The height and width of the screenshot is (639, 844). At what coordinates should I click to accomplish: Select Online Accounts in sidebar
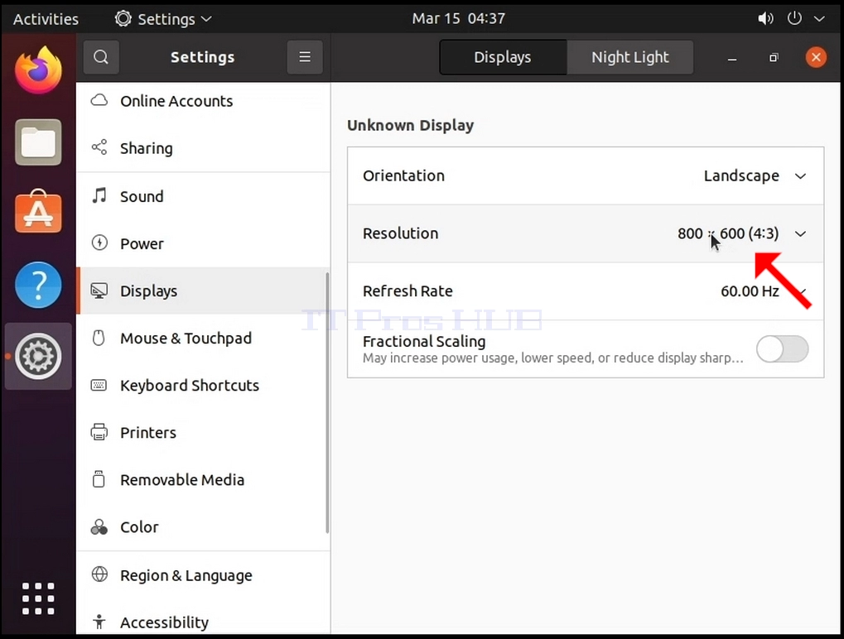tap(203, 101)
